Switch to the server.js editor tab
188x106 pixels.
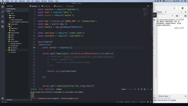34,6
